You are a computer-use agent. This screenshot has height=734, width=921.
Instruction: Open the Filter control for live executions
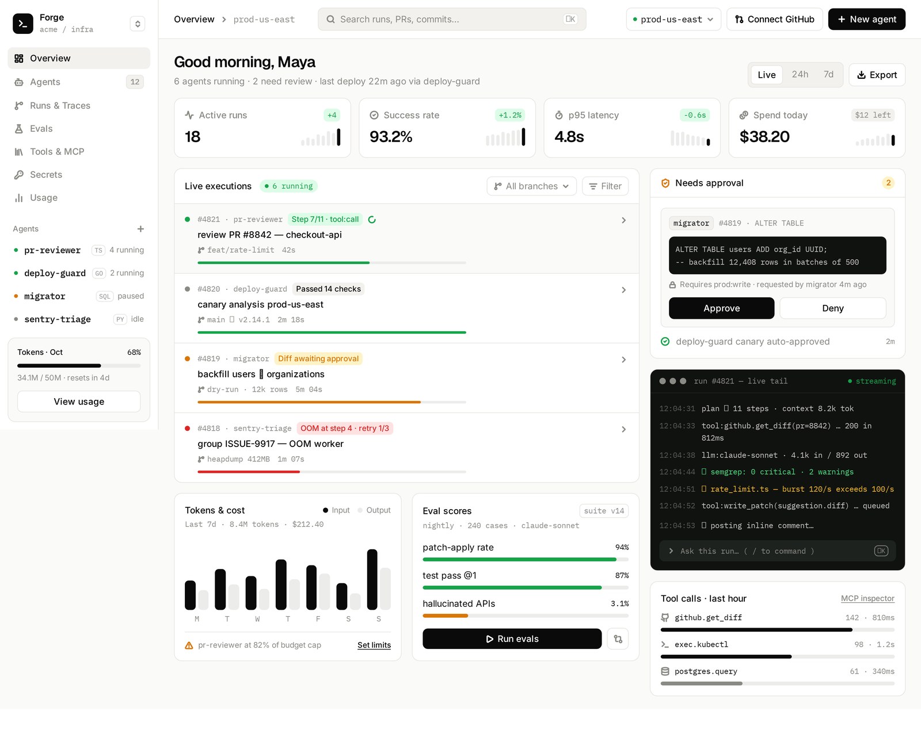coord(605,186)
